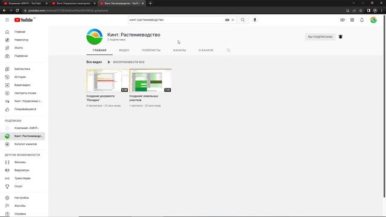This screenshot has height=217, width=386.
Task: Open the on-screen keyboard icon in search
Action: [227, 20]
